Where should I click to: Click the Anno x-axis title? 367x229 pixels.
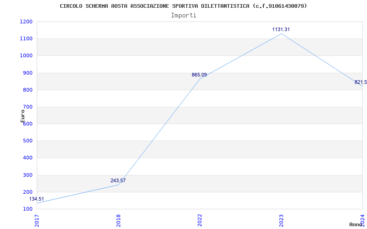coord(356,224)
